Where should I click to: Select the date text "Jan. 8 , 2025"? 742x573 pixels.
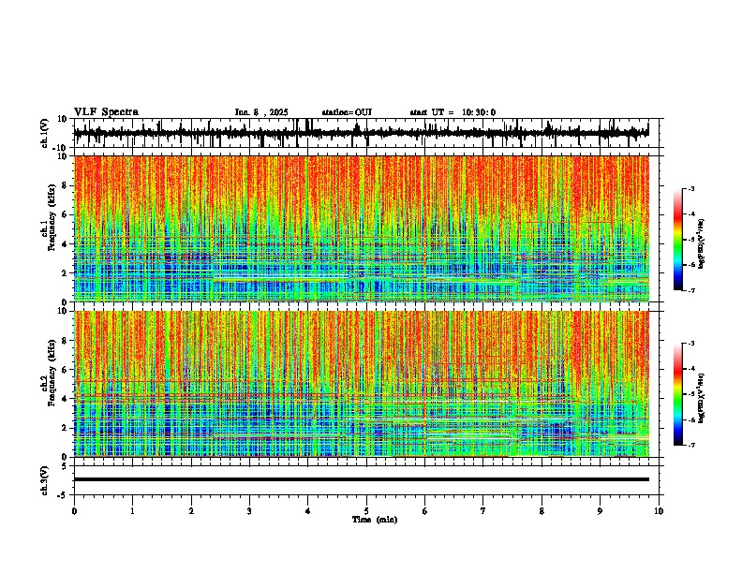(x=261, y=112)
